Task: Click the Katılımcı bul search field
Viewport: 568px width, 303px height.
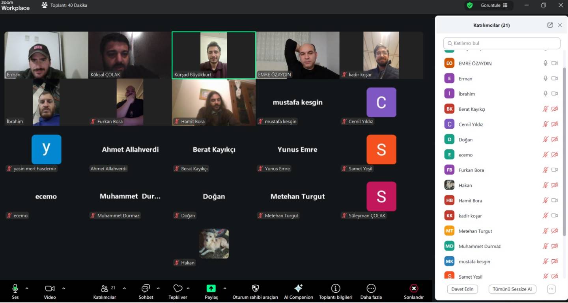Action: click(502, 43)
